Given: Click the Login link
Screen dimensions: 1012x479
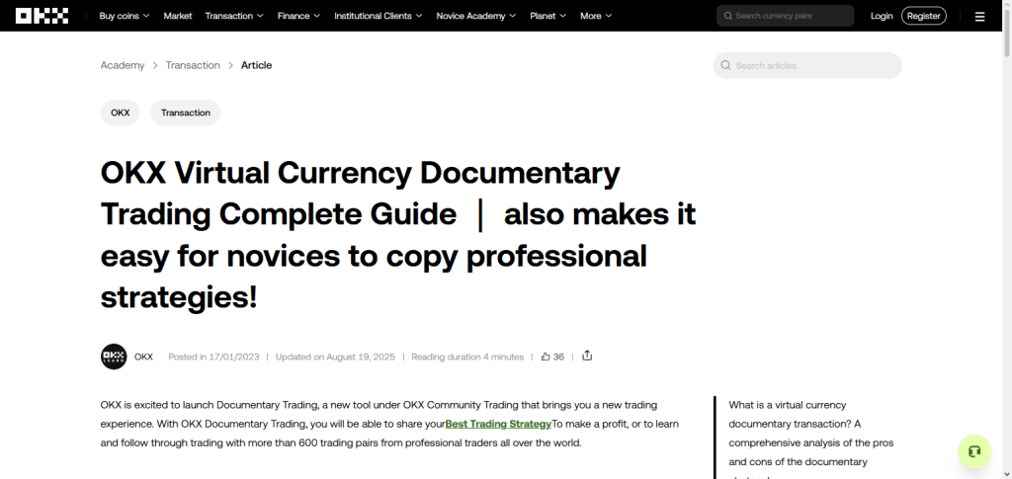Looking at the screenshot, I should pyautogui.click(x=882, y=16).
